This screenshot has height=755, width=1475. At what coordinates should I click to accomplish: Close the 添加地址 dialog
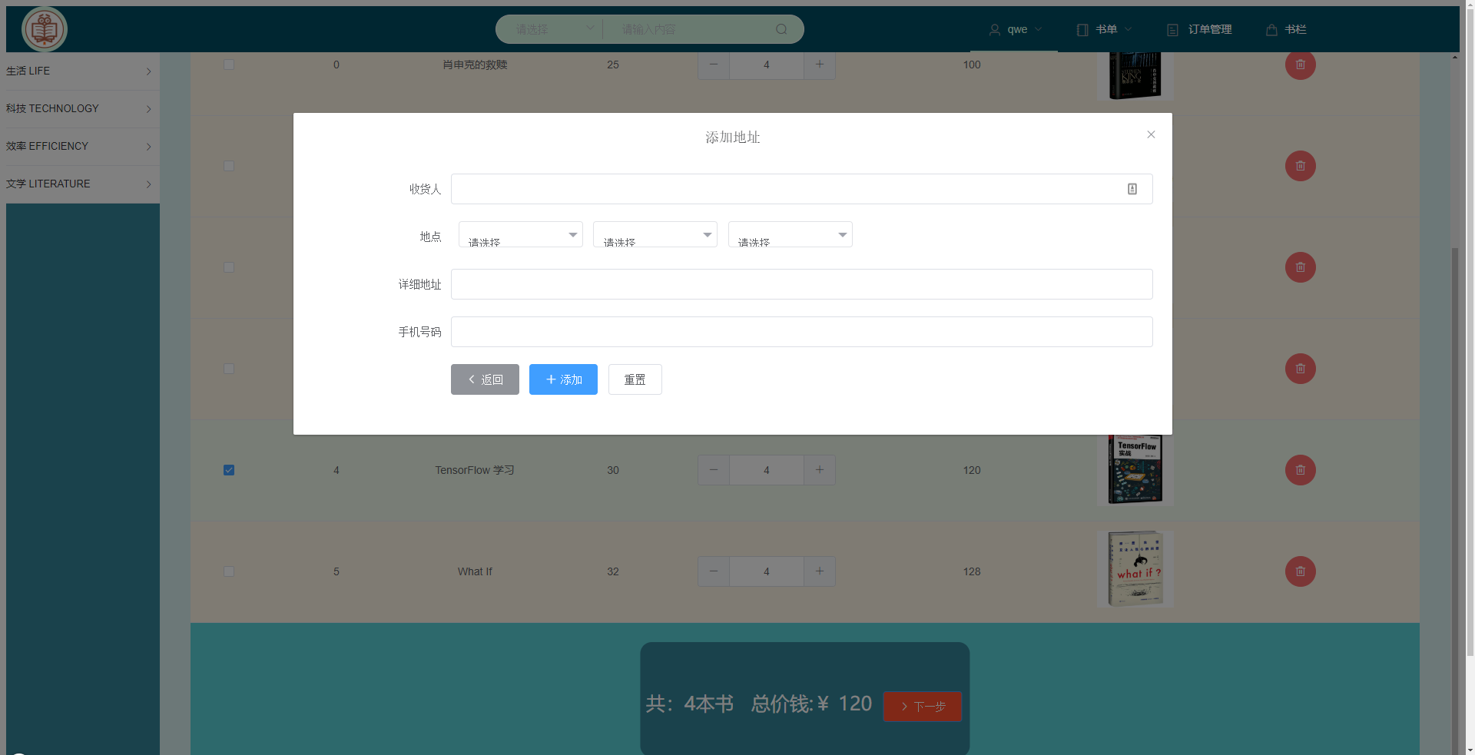1151,134
